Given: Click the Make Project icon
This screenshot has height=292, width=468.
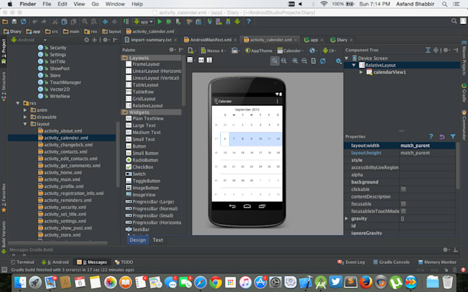Looking at the screenshot, I should (x=126, y=21).
